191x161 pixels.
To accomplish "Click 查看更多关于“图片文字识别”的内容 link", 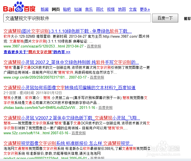I will click(37, 52).
